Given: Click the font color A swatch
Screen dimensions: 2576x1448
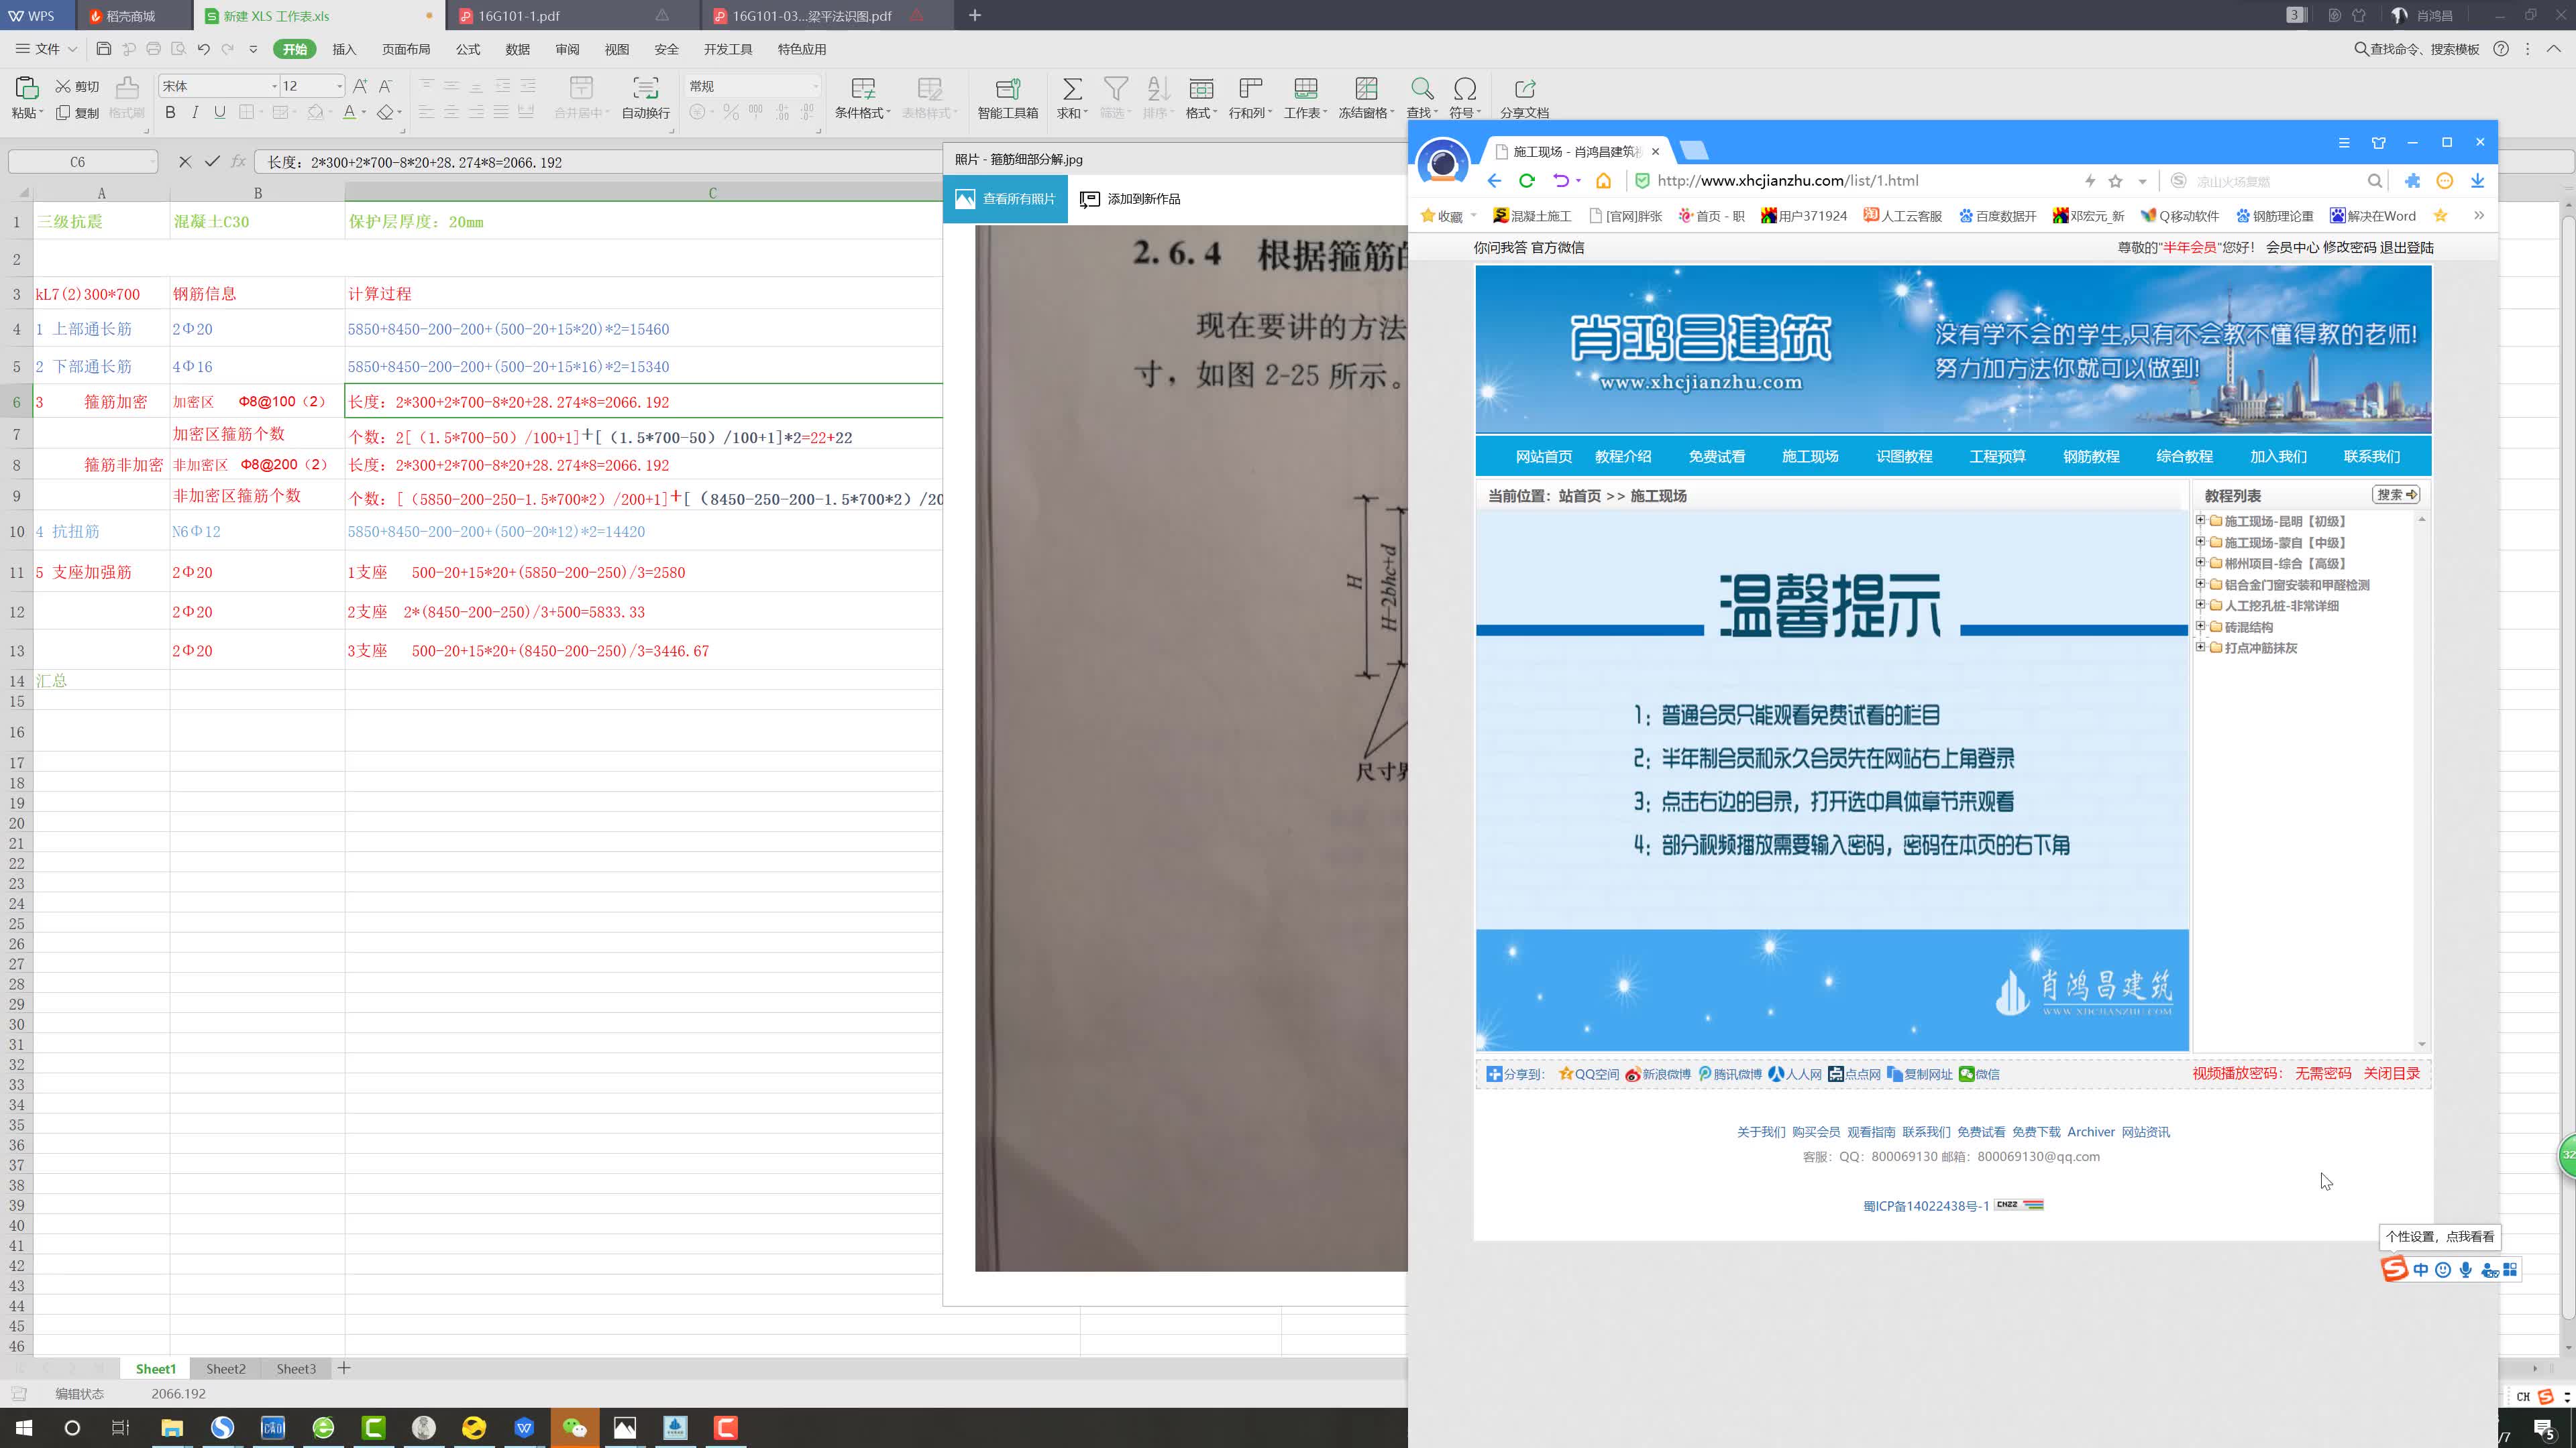Looking at the screenshot, I should [349, 113].
